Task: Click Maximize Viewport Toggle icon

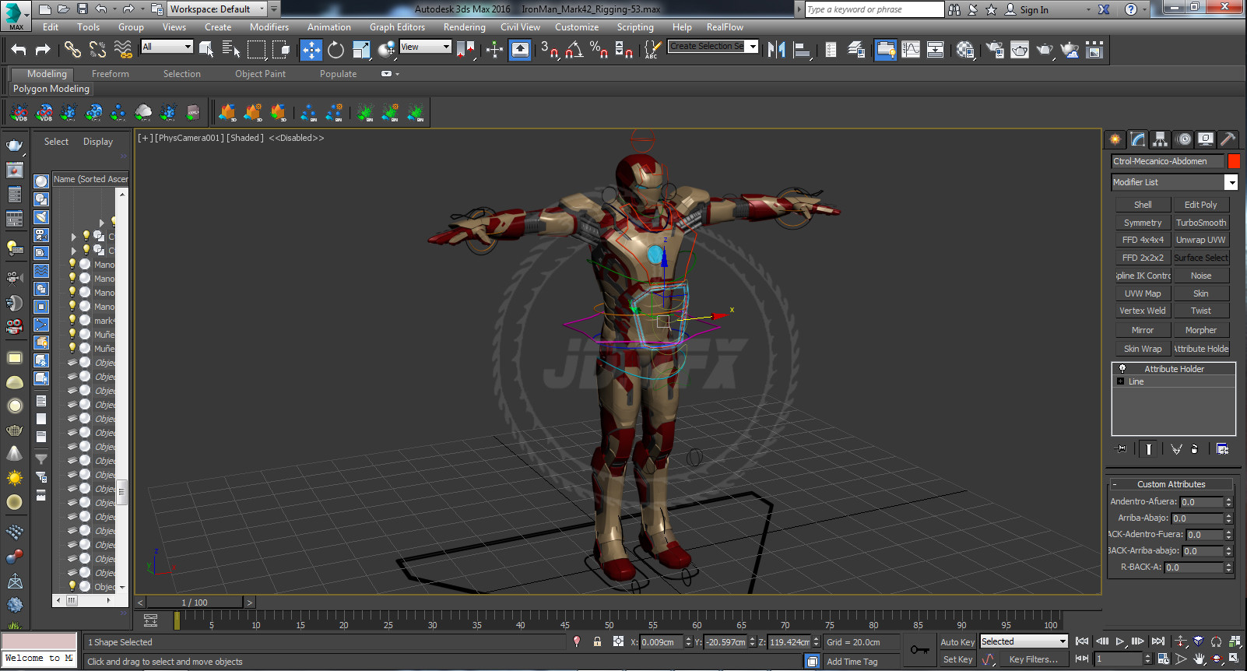Action: (x=1235, y=659)
